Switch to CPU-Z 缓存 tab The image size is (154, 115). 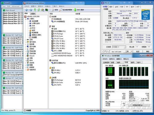click(x=111, y=7)
